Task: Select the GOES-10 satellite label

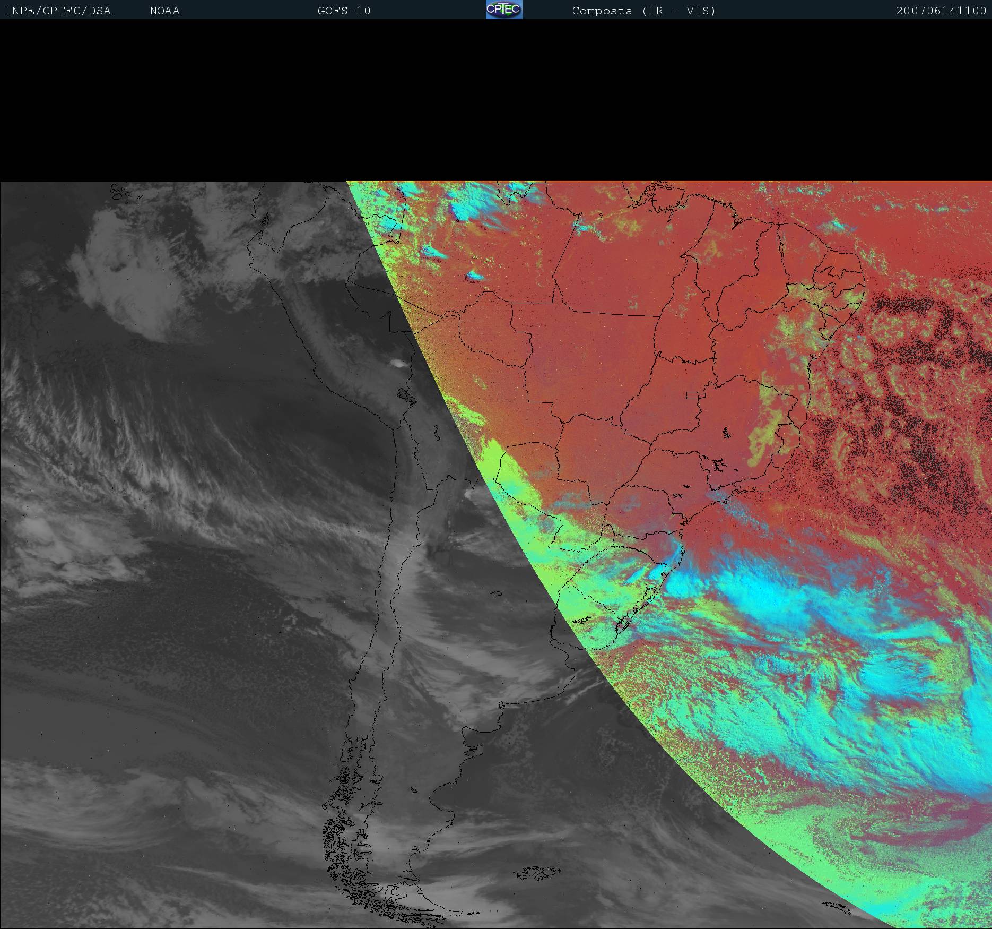Action: [x=344, y=11]
